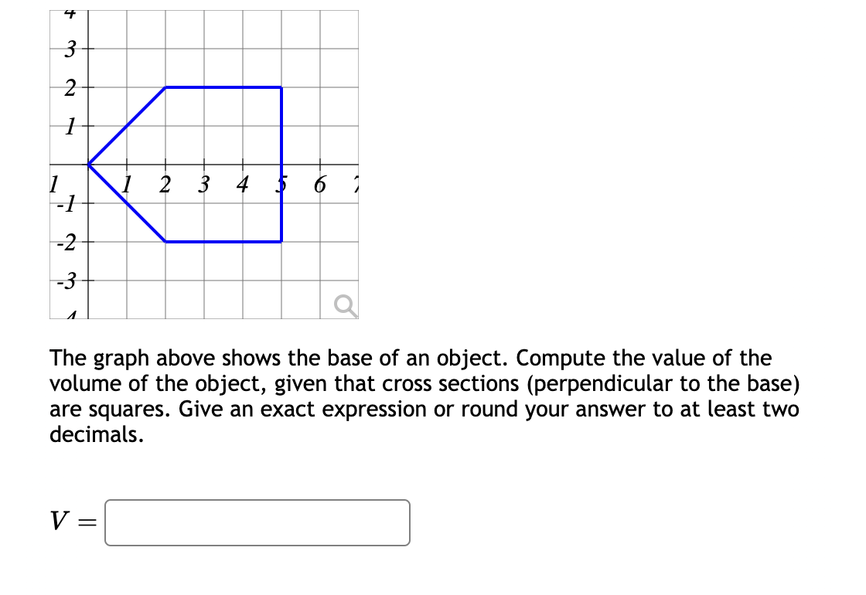The width and height of the screenshot is (866, 595).
Task: Click the leftmost vertex of the blue shape
Action: 89,164
